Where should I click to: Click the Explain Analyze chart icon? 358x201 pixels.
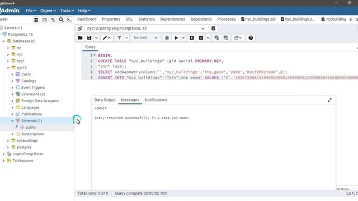pos(201,38)
